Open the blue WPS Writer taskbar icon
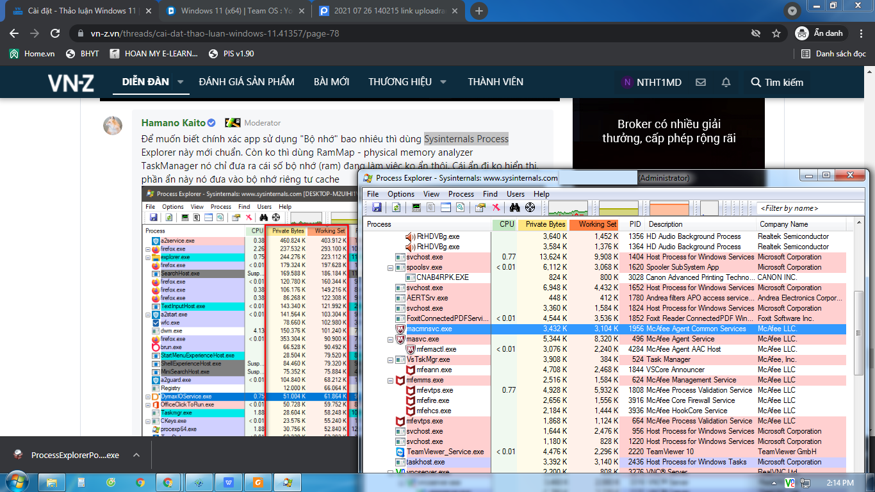Viewport: 875px width, 492px height. tap(229, 482)
